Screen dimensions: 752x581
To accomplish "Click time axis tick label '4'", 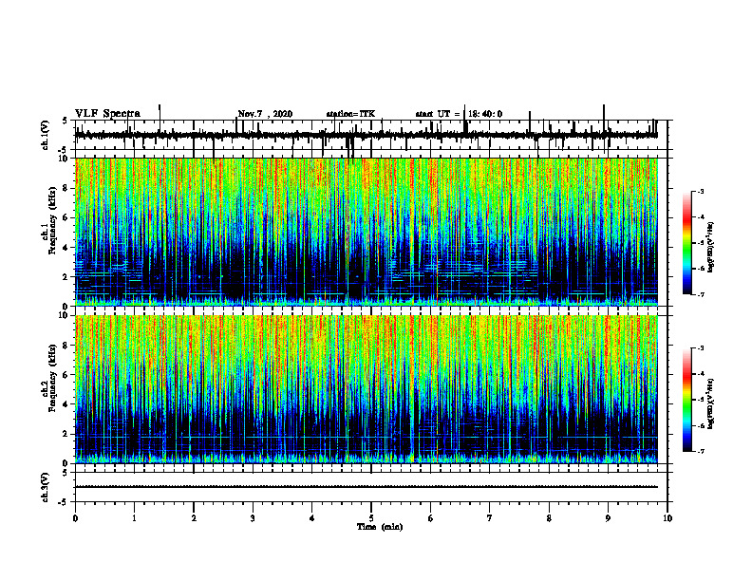I will (312, 518).
